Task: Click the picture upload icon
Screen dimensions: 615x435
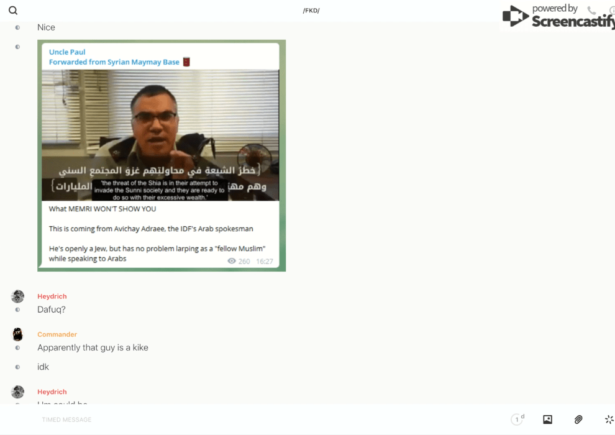Action: (x=547, y=419)
